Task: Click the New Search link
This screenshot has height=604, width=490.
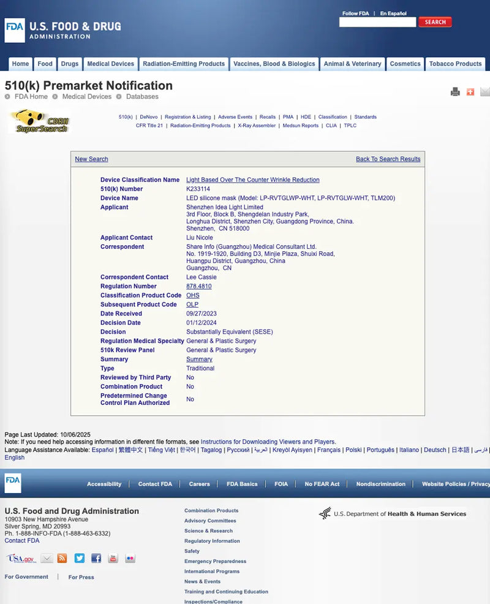Action: 91,159
